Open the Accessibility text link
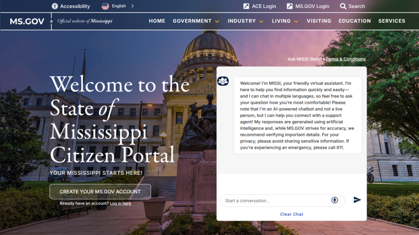The height and width of the screenshot is (235, 419). click(x=75, y=6)
